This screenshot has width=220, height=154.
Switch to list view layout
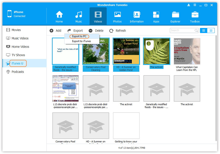[211, 31]
